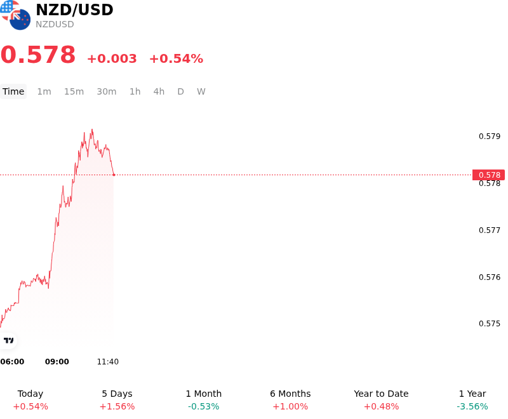Image resolution: width=508 pixels, height=419 pixels.
Task: Switch to the 15m interval
Action: tap(74, 91)
